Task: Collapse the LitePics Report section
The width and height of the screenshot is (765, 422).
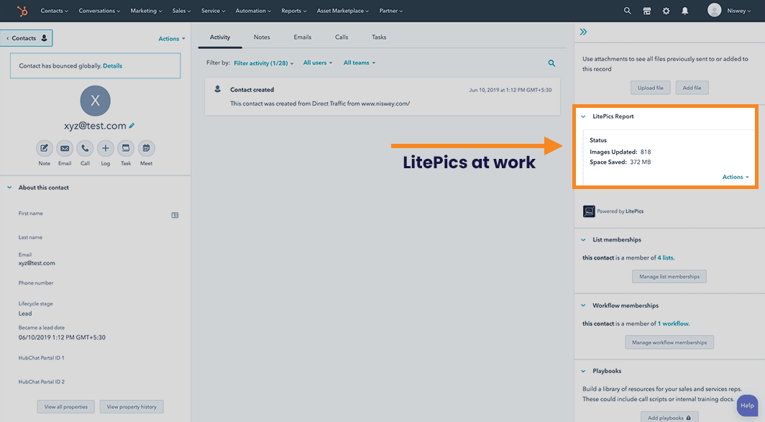Action: pyautogui.click(x=583, y=116)
